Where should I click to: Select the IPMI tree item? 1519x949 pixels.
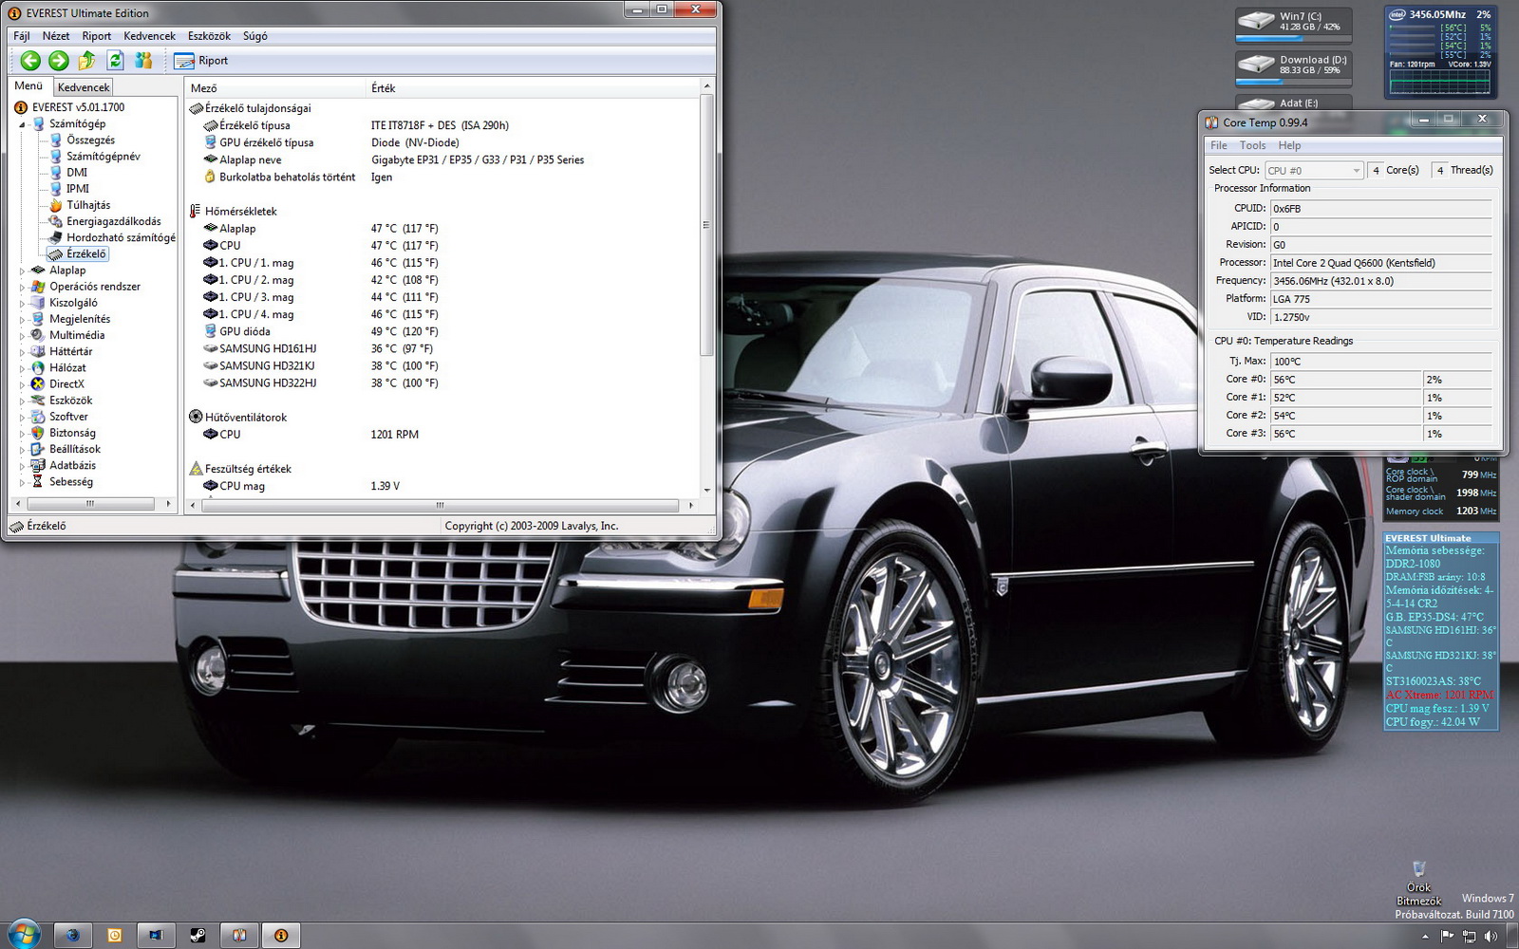[x=78, y=189]
